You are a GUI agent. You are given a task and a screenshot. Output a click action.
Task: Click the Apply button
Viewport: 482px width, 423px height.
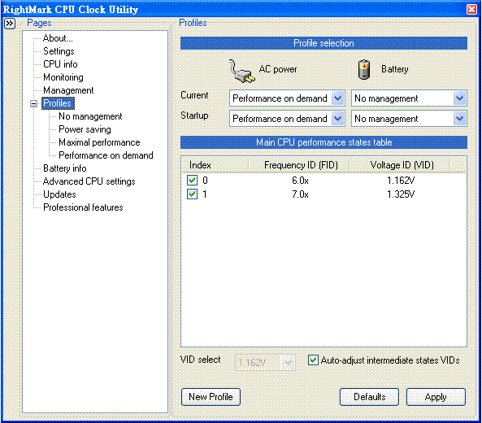point(436,397)
